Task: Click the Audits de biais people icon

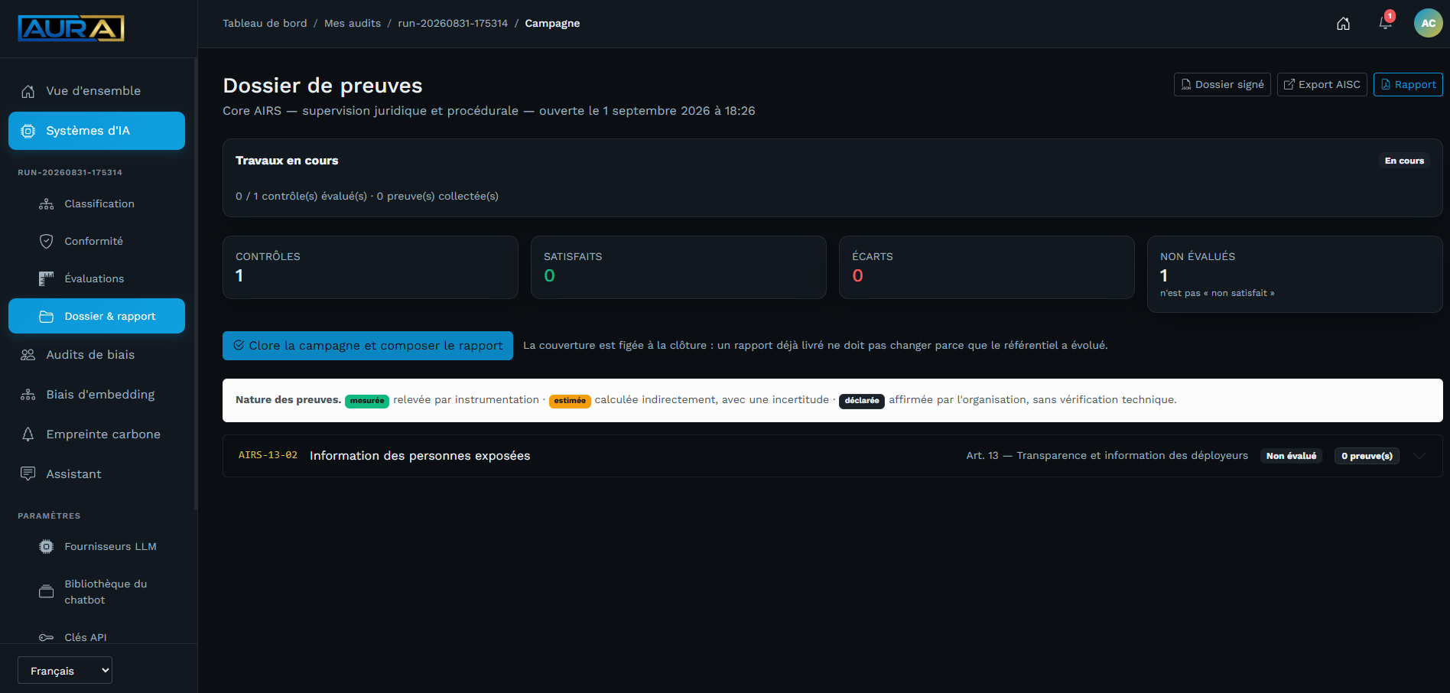Action: point(28,355)
